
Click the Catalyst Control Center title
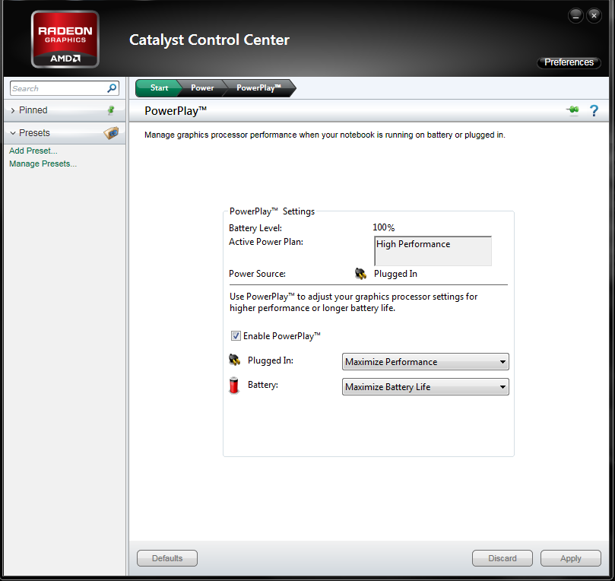pos(210,40)
